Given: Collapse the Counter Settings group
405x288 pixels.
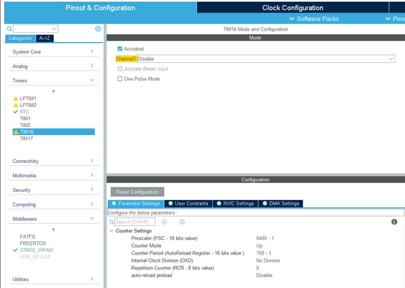Looking at the screenshot, I should click(111, 231).
